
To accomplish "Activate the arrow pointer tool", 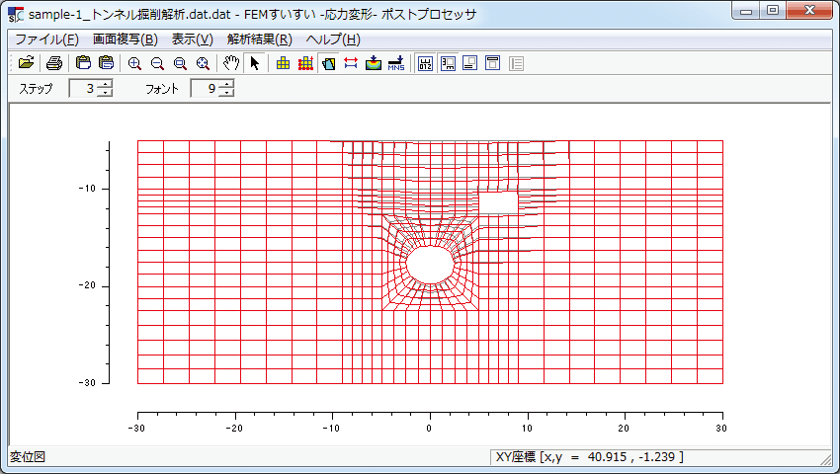I will tap(254, 63).
